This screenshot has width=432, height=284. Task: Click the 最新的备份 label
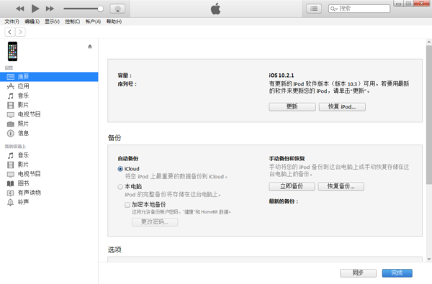[283, 201]
